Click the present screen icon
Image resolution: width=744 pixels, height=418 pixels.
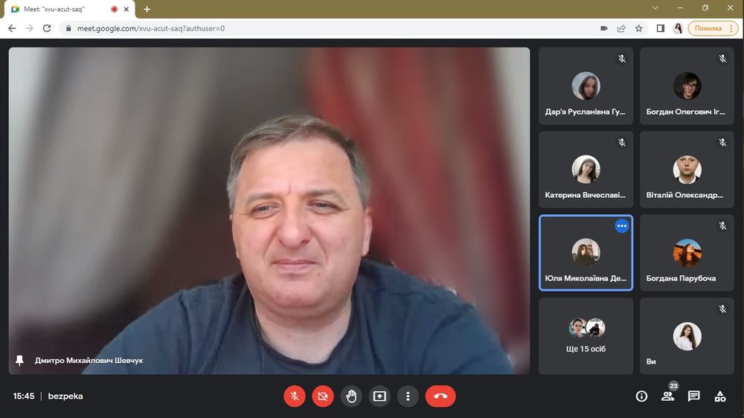tap(379, 396)
